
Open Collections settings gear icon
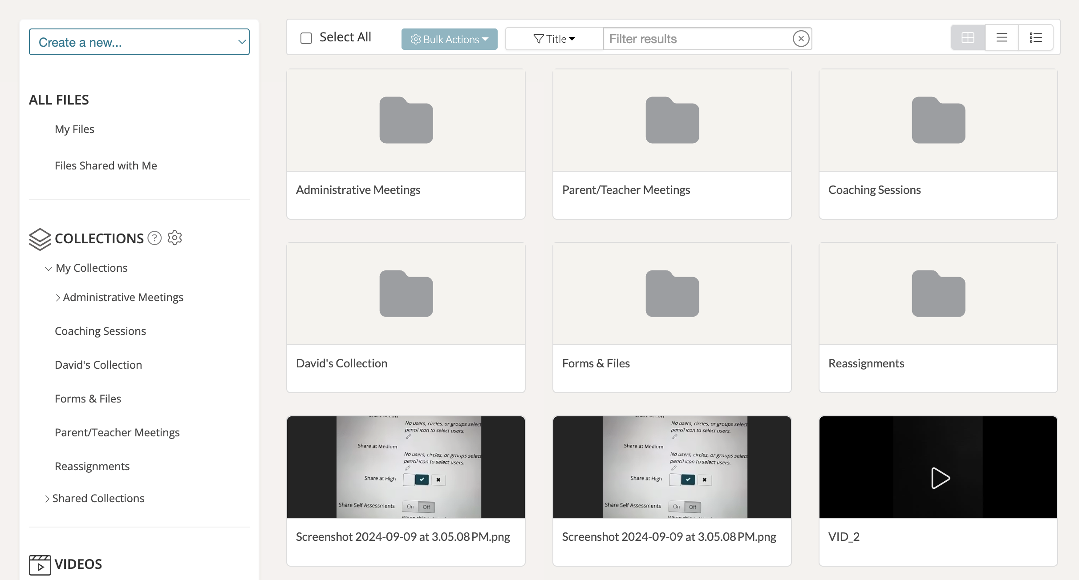[175, 238]
